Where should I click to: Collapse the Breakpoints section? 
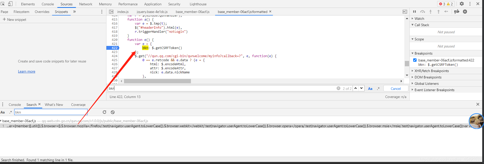[x=412, y=53]
